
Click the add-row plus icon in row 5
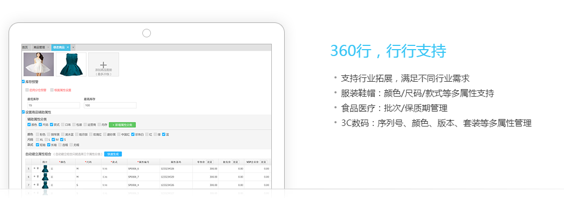35,168
